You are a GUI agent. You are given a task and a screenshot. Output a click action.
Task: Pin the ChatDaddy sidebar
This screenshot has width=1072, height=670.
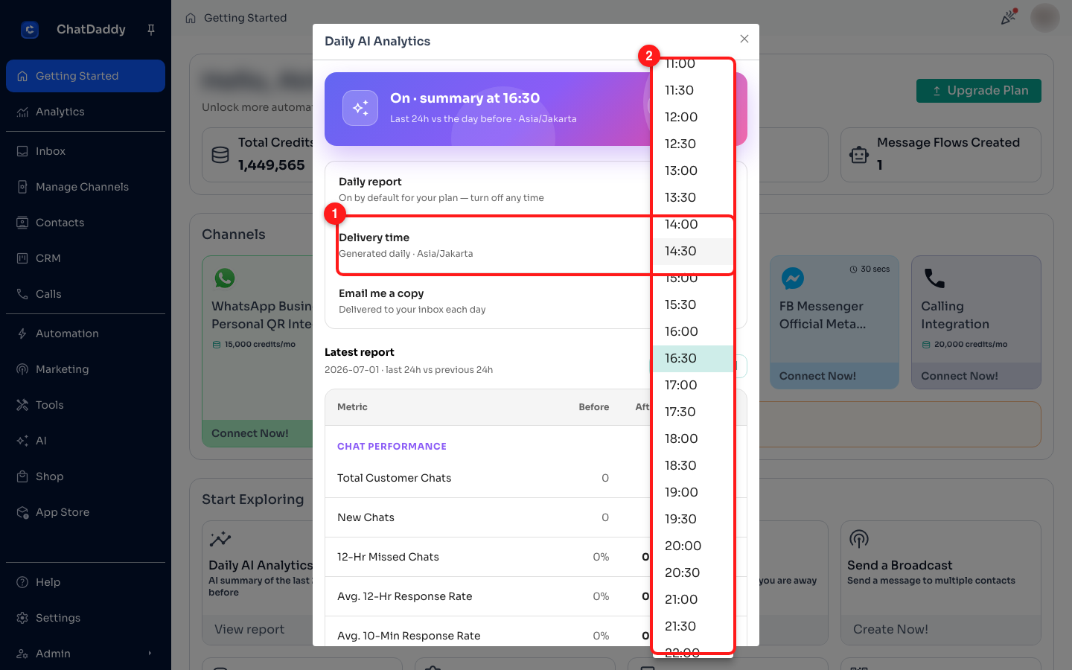tap(151, 30)
